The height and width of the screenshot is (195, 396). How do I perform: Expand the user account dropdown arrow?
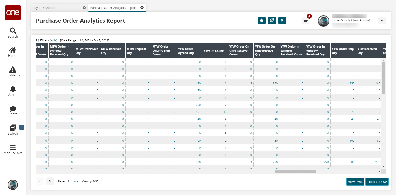pos(382,20)
